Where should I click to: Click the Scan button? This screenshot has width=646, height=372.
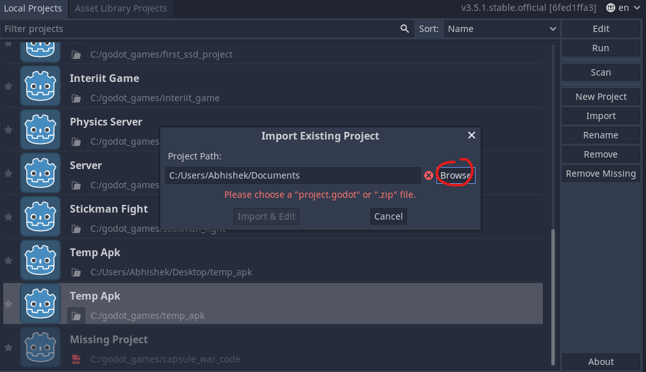tap(600, 72)
